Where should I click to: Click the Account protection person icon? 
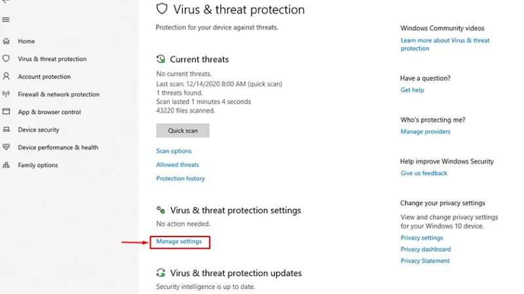pos(6,76)
